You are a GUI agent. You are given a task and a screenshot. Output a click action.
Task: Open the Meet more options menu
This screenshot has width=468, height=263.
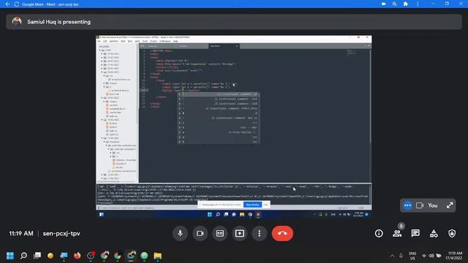pyautogui.click(x=260, y=233)
